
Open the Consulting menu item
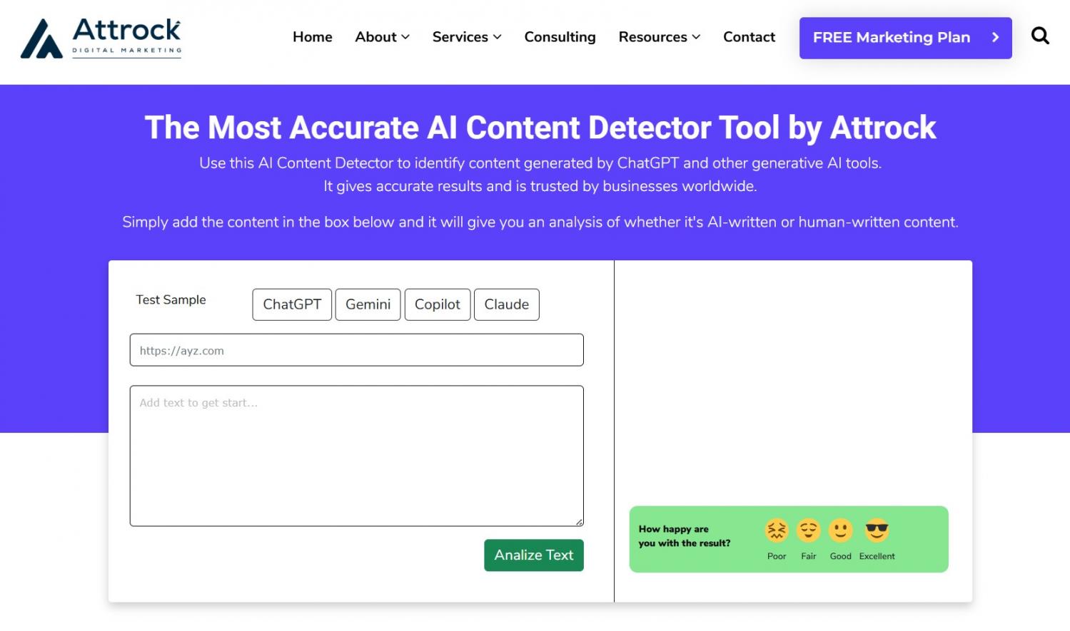pos(560,37)
